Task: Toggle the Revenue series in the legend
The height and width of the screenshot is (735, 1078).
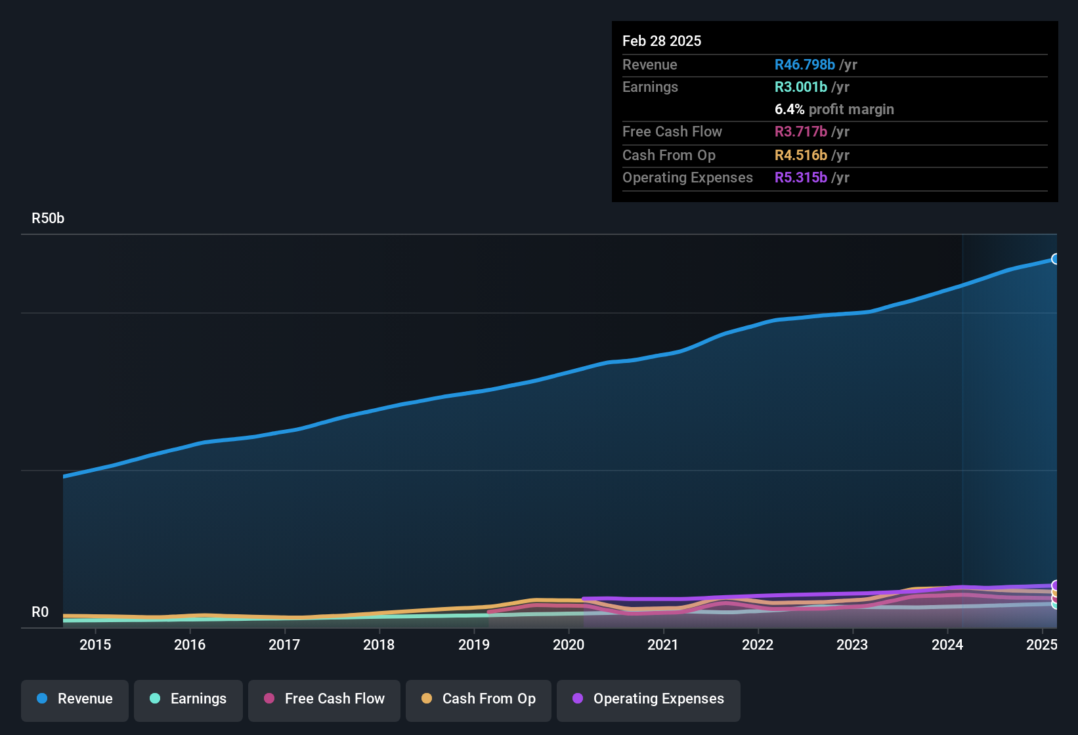Action: [x=74, y=700]
